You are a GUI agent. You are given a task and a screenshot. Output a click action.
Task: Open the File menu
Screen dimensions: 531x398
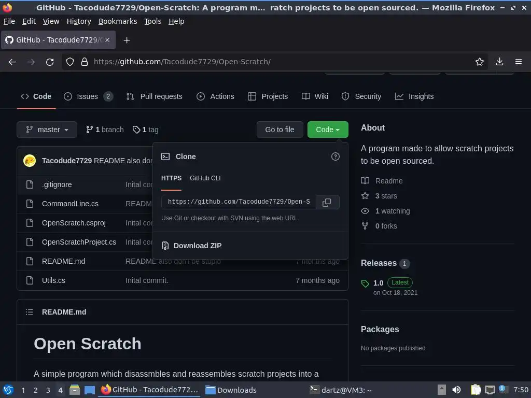(x=9, y=21)
